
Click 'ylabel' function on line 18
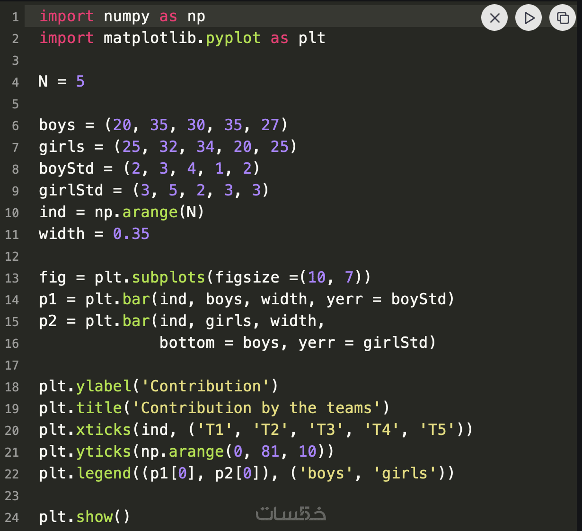[x=104, y=386]
